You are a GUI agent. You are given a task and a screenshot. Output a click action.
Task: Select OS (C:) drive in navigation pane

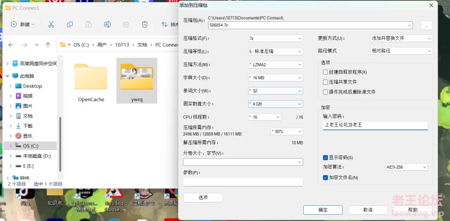pyautogui.click(x=30, y=146)
